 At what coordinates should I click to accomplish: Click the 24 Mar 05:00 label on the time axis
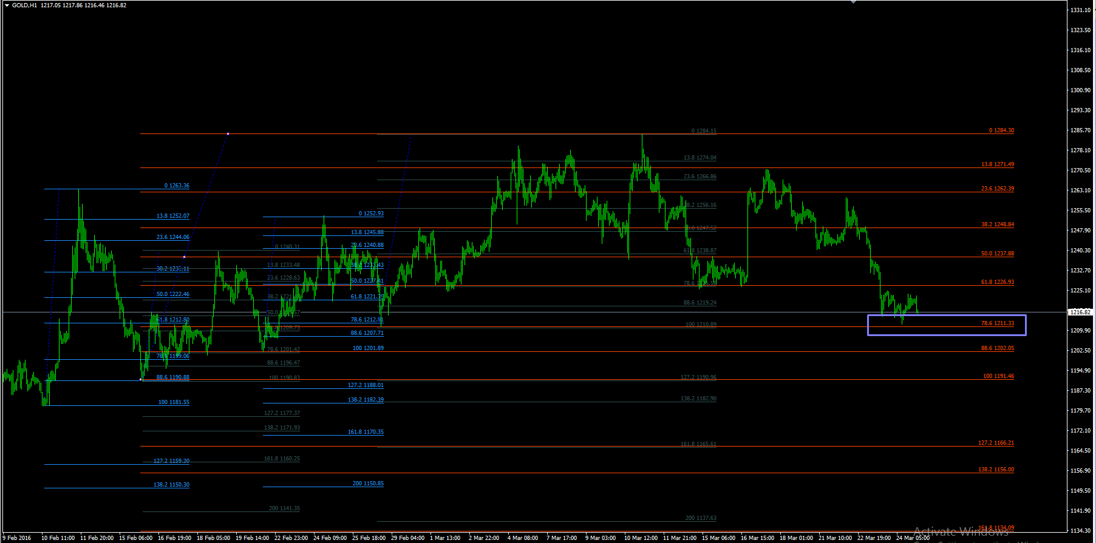point(913,538)
